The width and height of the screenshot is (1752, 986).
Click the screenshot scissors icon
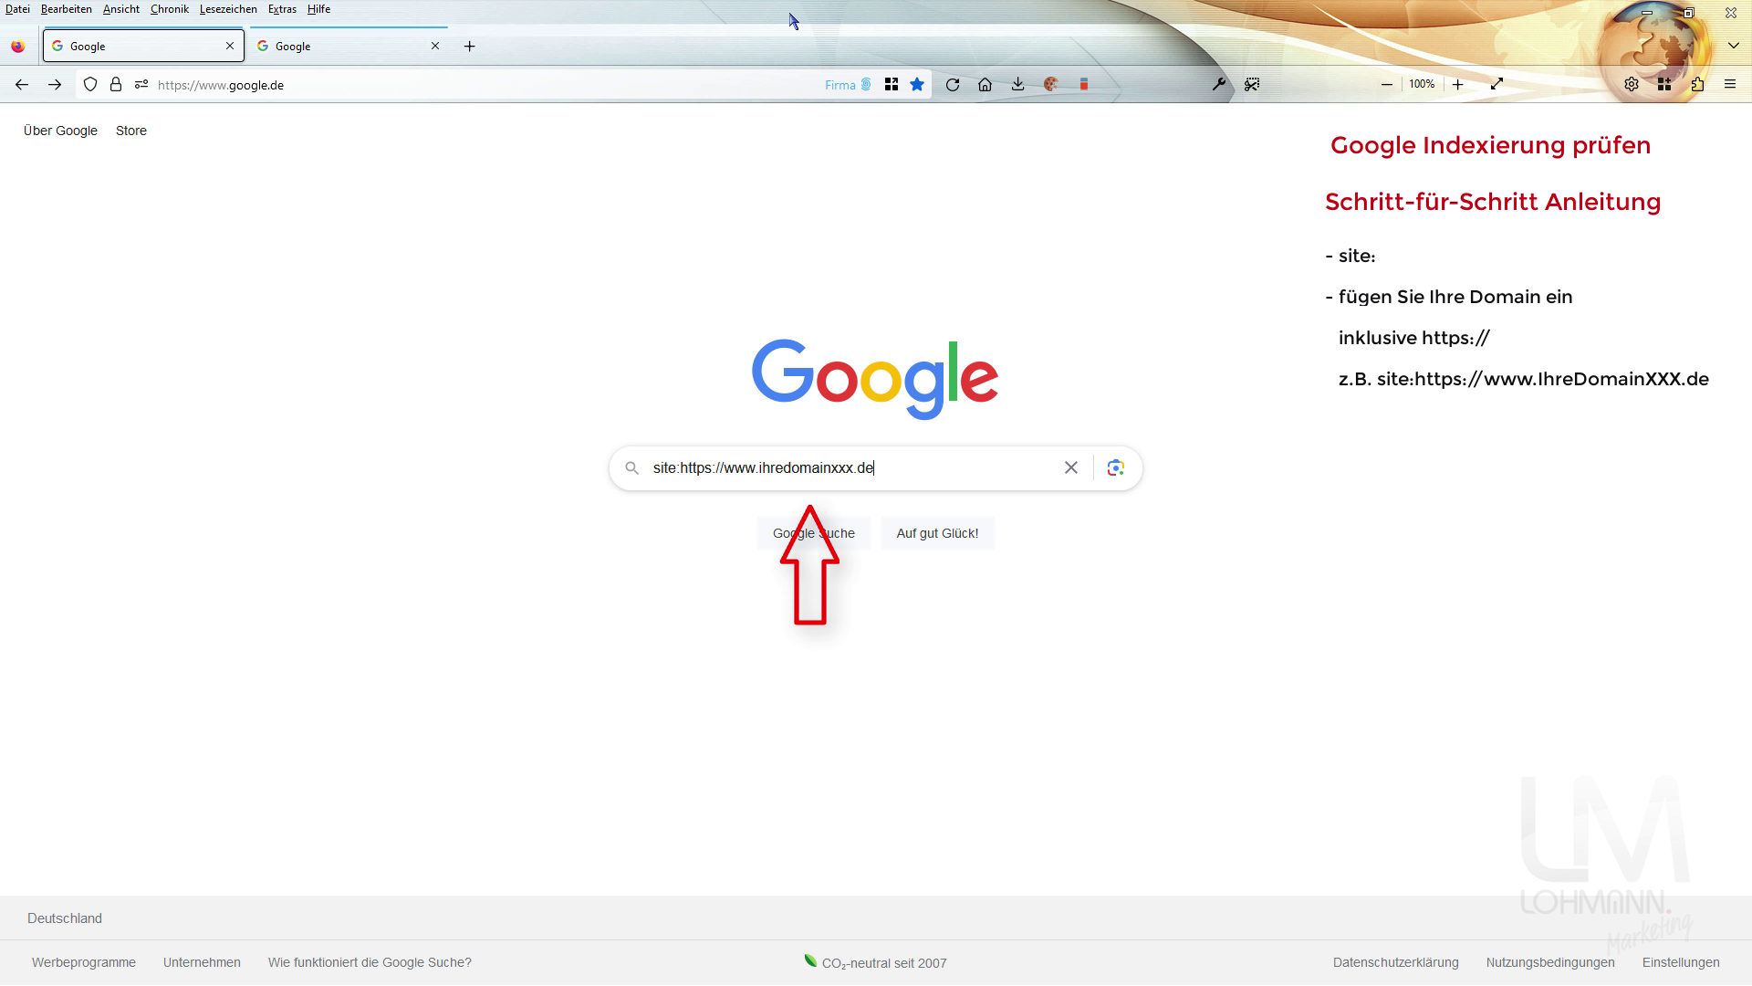tap(1252, 85)
